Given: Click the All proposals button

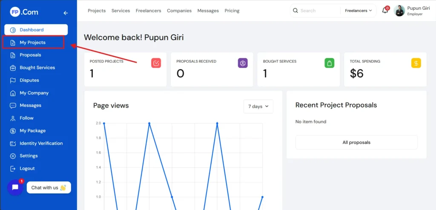Looking at the screenshot, I should point(356,142).
